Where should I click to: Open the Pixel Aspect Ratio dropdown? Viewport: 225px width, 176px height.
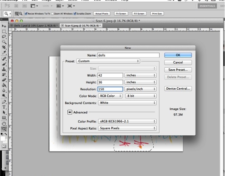127,128
